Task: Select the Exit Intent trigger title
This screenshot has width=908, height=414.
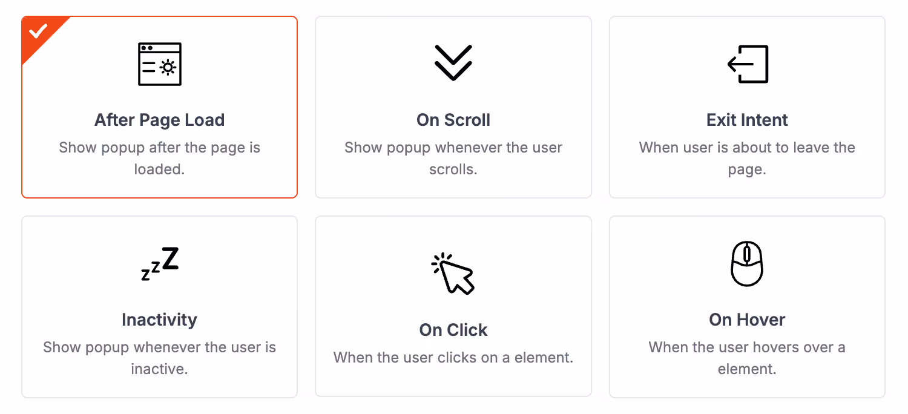Action: [747, 120]
